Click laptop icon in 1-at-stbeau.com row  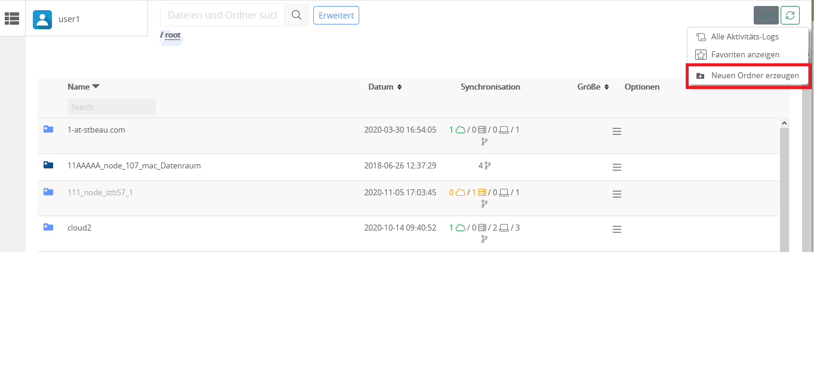504,130
